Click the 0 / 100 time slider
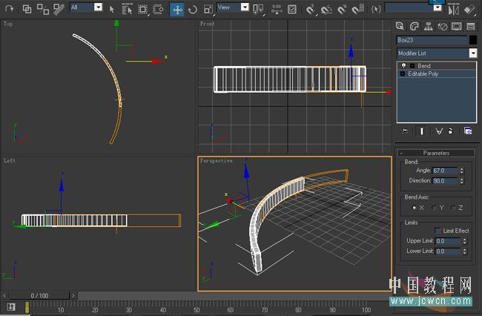Image resolution: width=482 pixels, height=316 pixels. [39, 296]
